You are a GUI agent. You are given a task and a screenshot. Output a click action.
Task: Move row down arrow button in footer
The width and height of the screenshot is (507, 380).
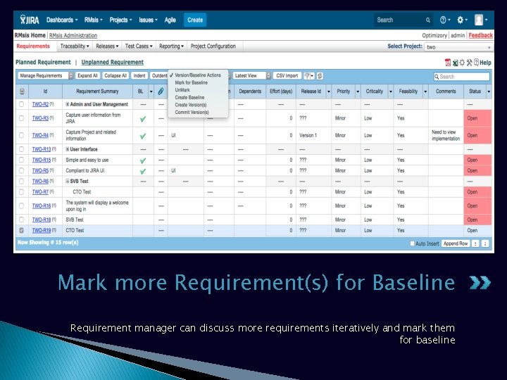pos(485,243)
